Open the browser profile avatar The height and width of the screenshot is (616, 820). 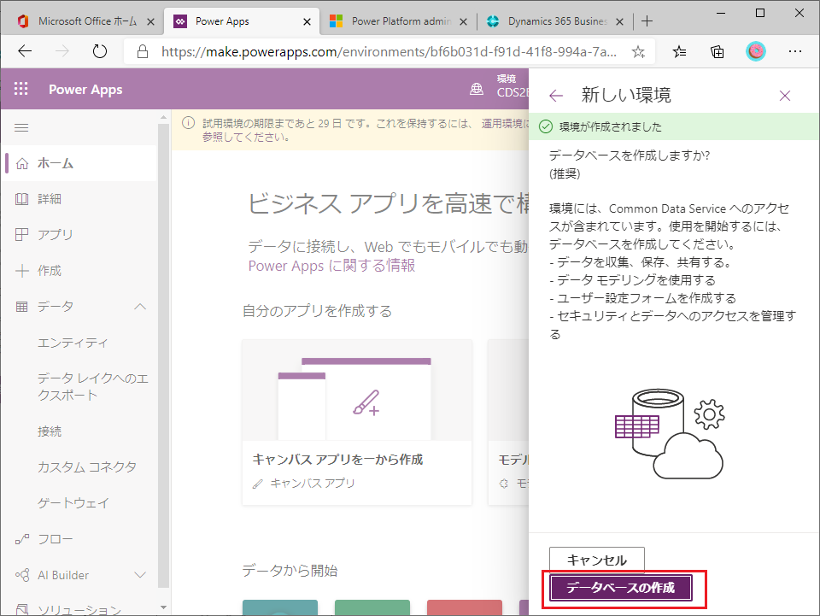pyautogui.click(x=756, y=51)
